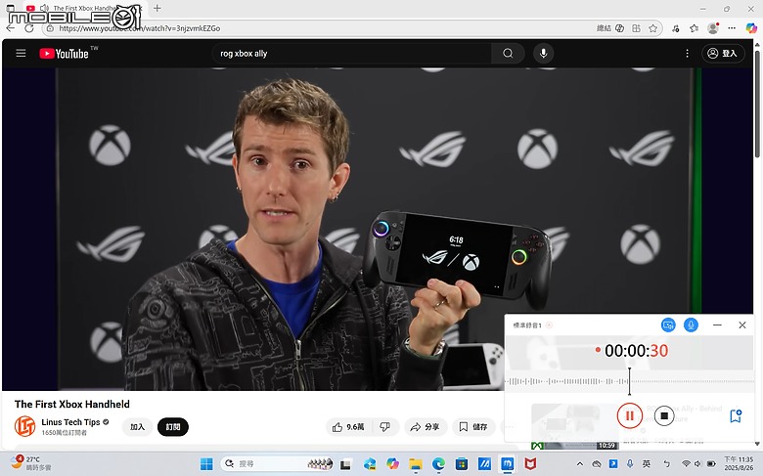Dislike the video with thumbs-down
This screenshot has height=476, width=763.
click(x=384, y=427)
